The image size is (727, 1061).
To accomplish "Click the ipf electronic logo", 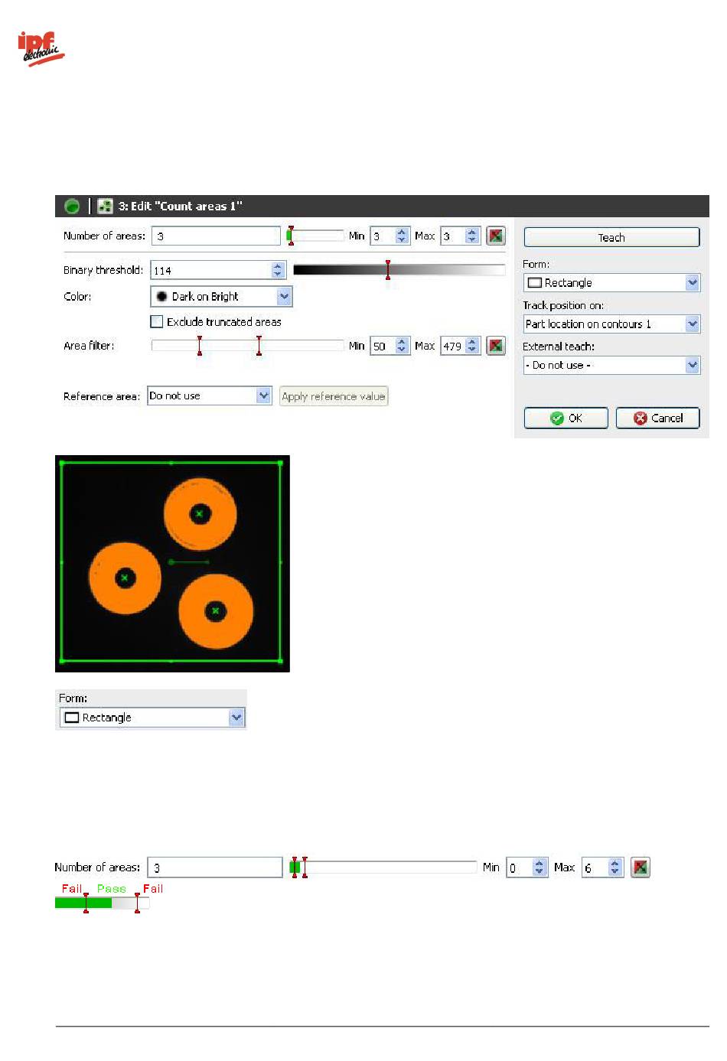I will pyautogui.click(x=41, y=48).
